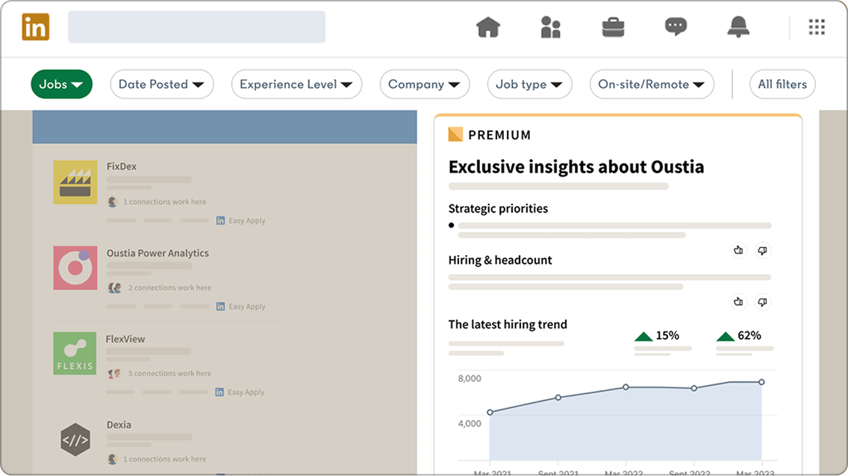Expand the On-site/Remote filter

652,84
